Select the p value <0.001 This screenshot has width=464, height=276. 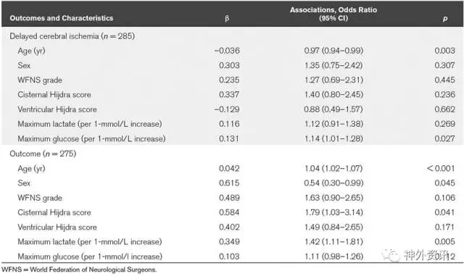click(440, 168)
